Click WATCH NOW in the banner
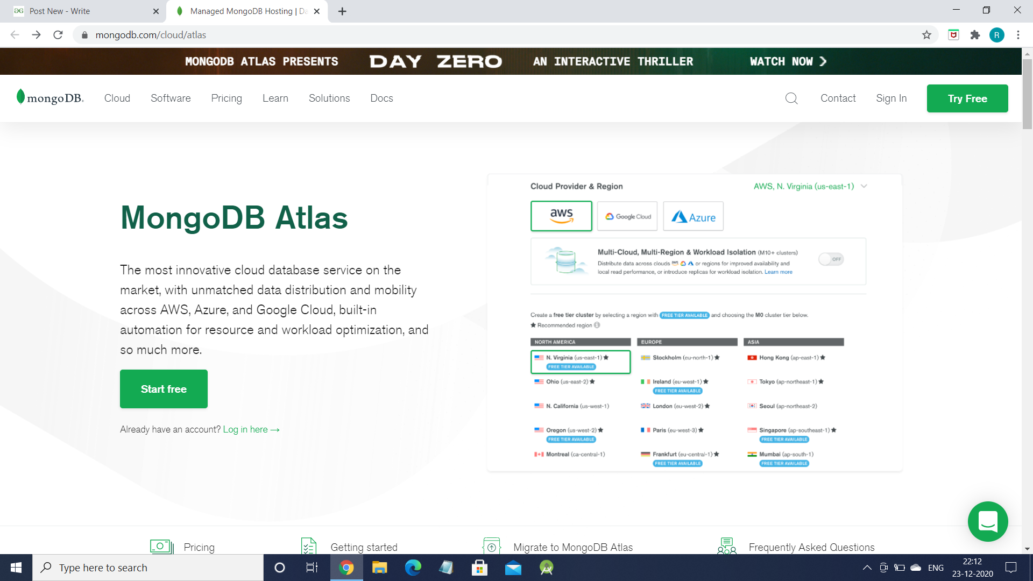The height and width of the screenshot is (581, 1033). point(788,61)
